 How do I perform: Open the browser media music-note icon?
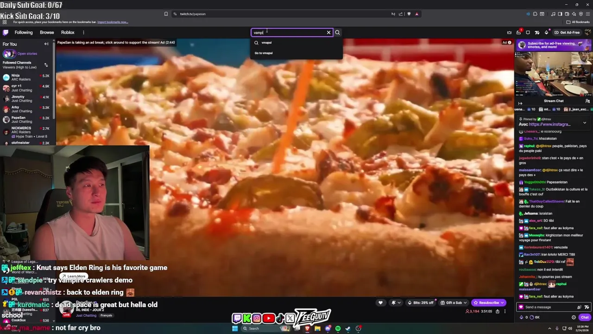[x=554, y=14]
